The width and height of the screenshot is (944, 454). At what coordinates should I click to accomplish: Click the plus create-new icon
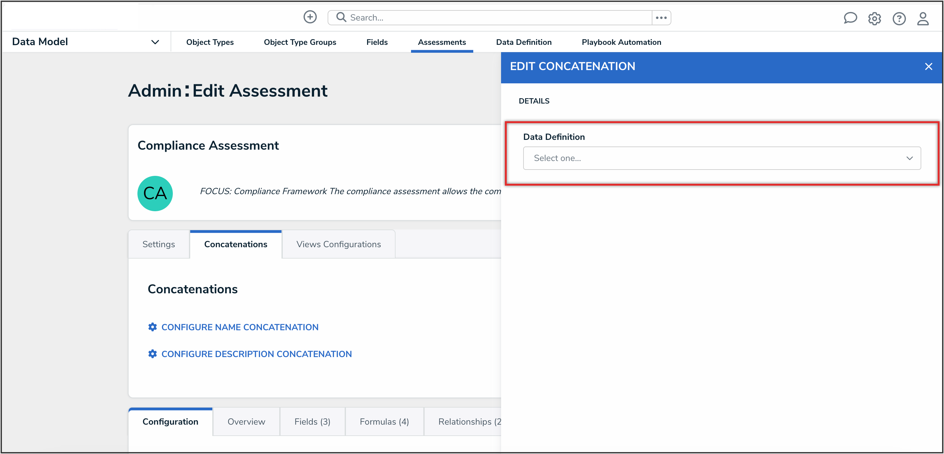tap(310, 17)
